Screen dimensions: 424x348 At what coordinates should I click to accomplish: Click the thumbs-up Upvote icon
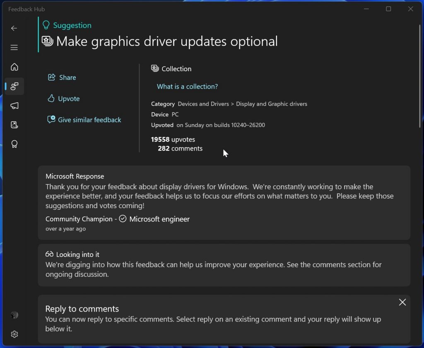click(x=51, y=98)
